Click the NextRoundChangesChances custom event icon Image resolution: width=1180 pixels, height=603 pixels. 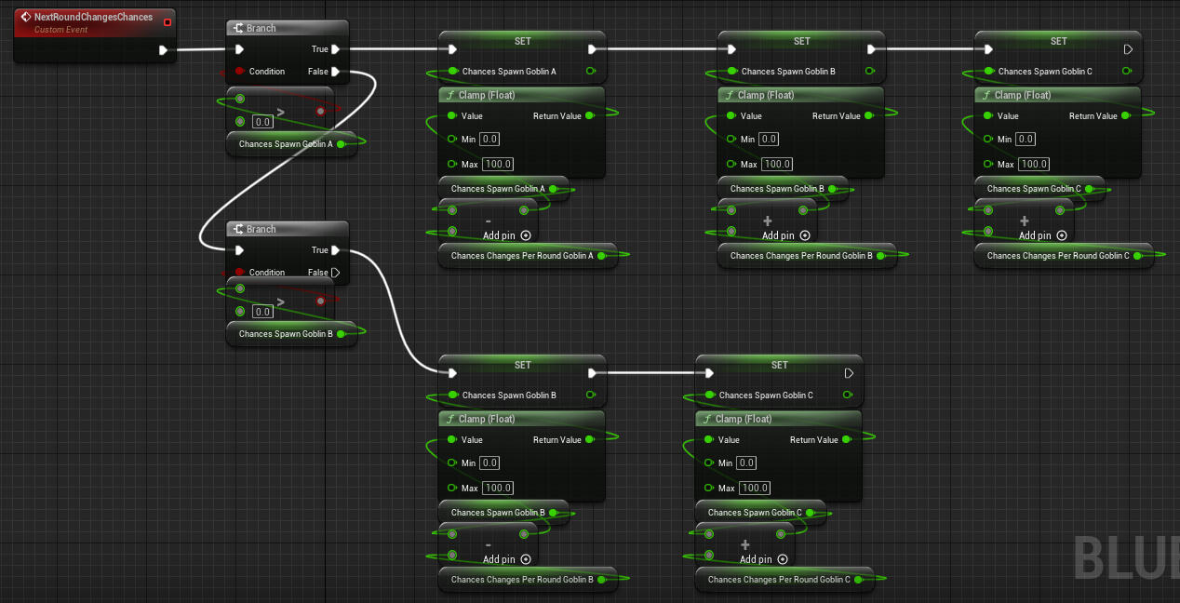[x=25, y=18]
